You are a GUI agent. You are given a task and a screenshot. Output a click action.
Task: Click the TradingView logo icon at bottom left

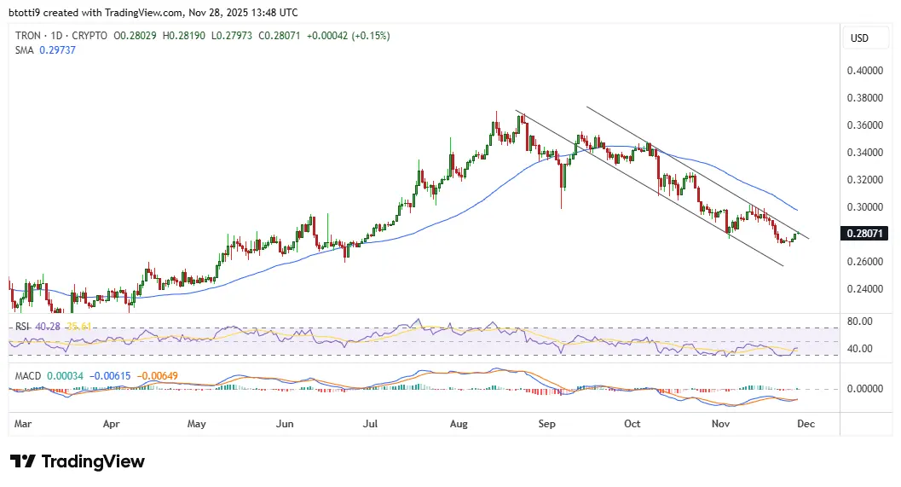click(x=23, y=461)
